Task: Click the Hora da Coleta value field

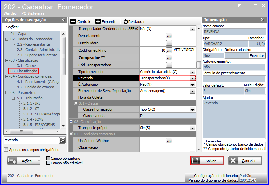Action: pyautogui.click(x=167, y=97)
